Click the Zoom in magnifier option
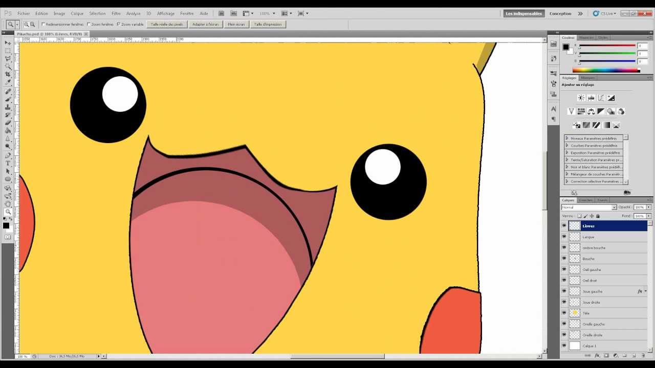655x368 pixels. click(x=26, y=24)
